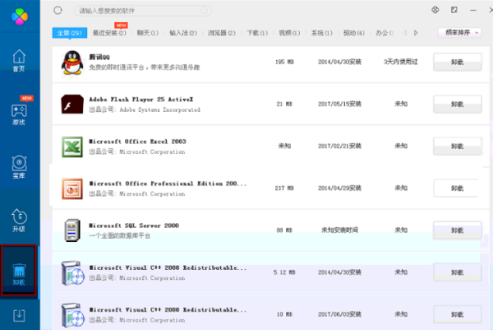Uninstall Visual C++ 2008 Redistributable 5.12 MB
This screenshot has width=493, height=330.
457,272
